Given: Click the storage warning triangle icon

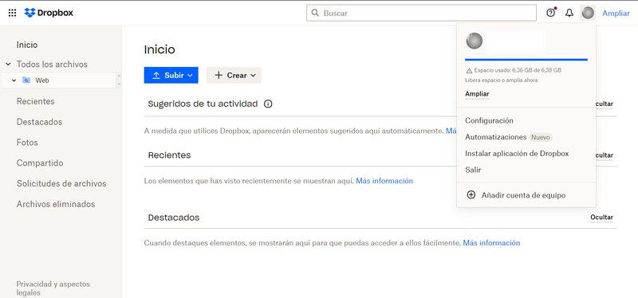Looking at the screenshot, I should click(469, 70).
